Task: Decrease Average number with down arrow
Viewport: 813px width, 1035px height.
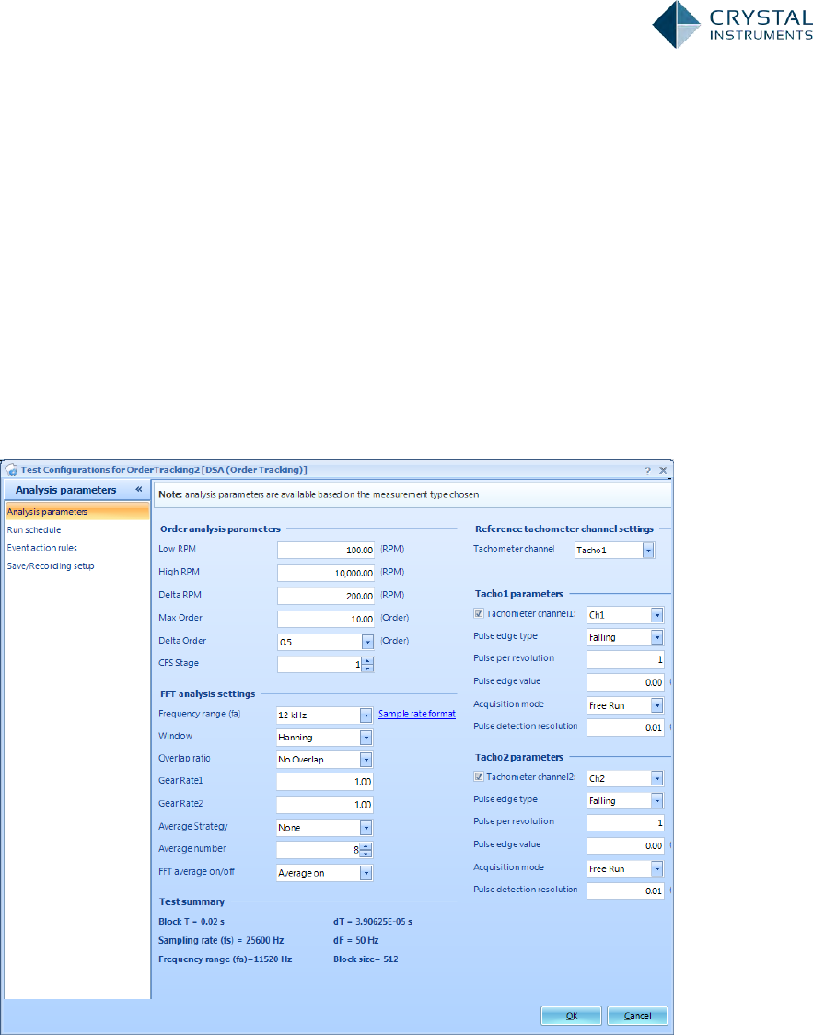Action: [366, 855]
